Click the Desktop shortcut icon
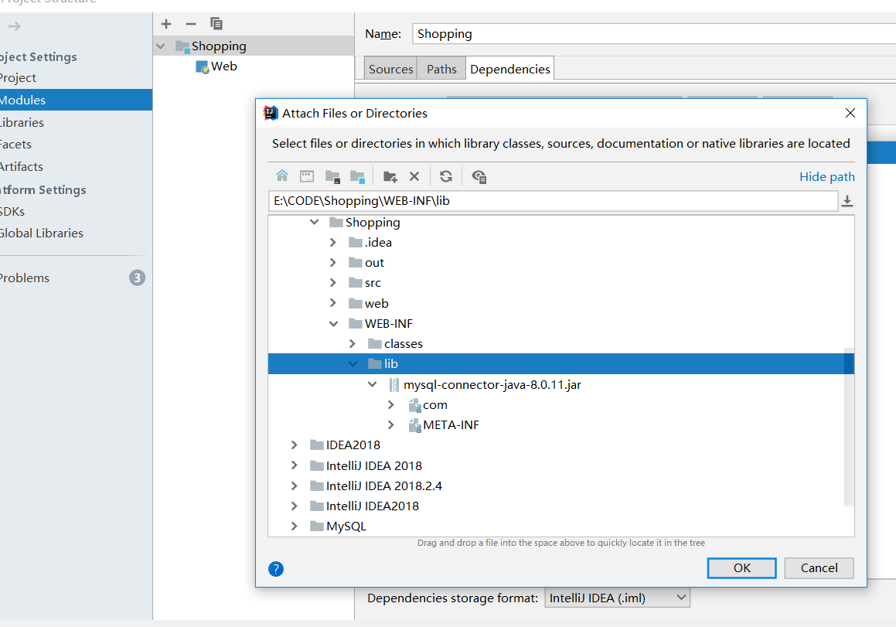Viewport: 896px width, 627px height. 307,176
